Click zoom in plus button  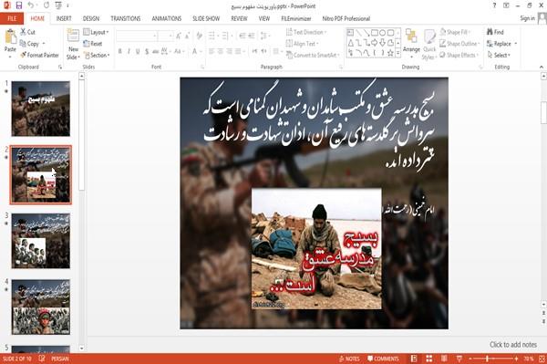click(x=516, y=359)
